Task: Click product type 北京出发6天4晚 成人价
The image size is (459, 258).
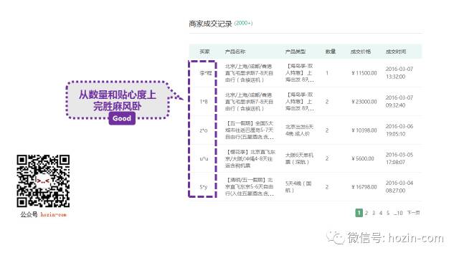Action: click(x=299, y=130)
